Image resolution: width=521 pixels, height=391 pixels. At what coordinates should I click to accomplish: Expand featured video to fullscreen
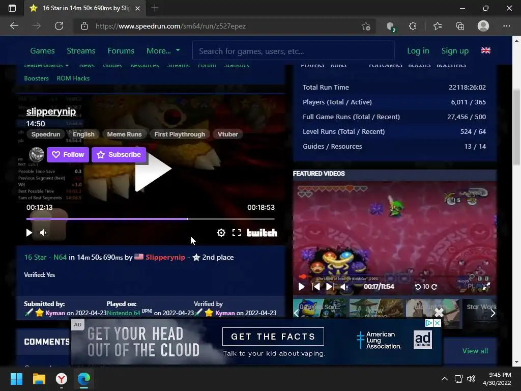[x=486, y=287]
